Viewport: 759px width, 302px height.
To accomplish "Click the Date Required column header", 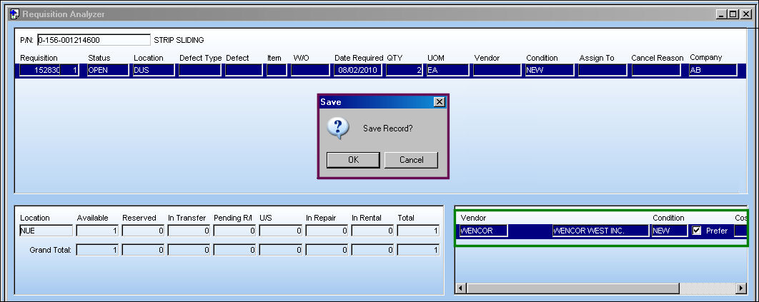I will coord(359,58).
